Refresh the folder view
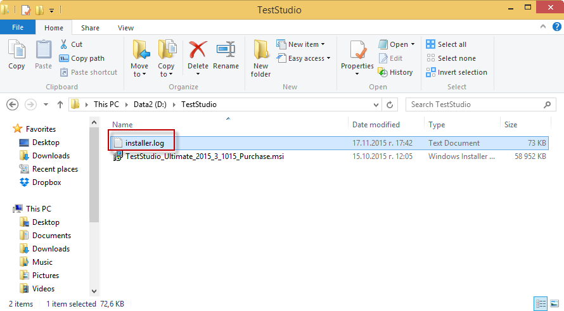This screenshot has width=564, height=311. (390, 105)
